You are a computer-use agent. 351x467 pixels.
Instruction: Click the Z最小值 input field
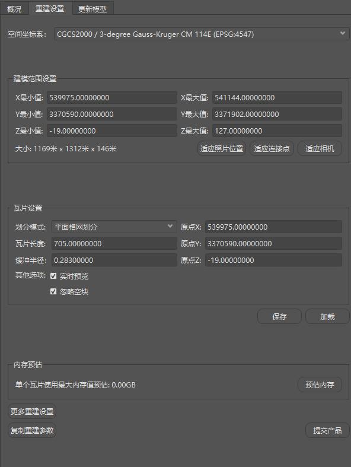tap(111, 131)
